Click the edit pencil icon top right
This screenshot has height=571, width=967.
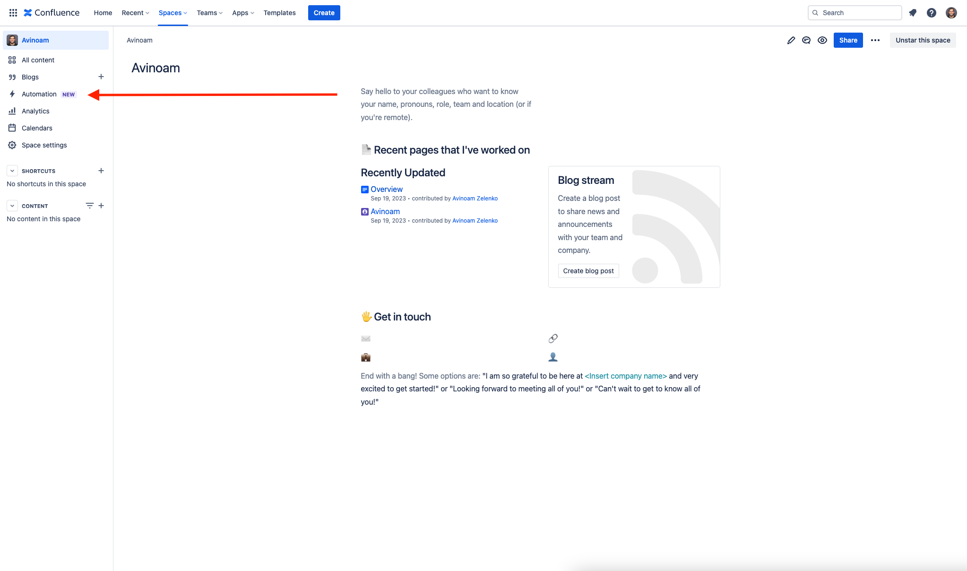(x=790, y=40)
